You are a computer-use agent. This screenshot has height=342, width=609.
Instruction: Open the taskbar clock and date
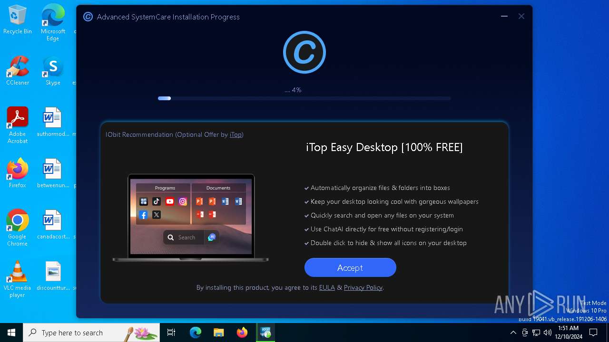(568, 332)
